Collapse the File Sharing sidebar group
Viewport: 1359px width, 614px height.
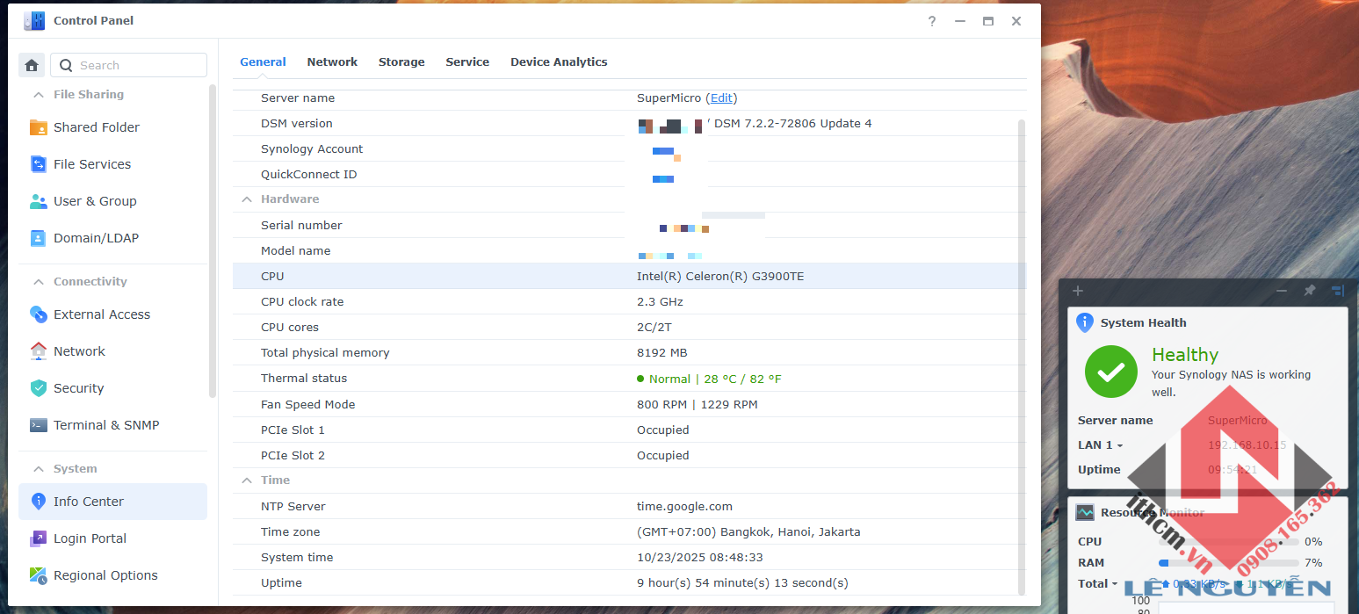pos(39,95)
